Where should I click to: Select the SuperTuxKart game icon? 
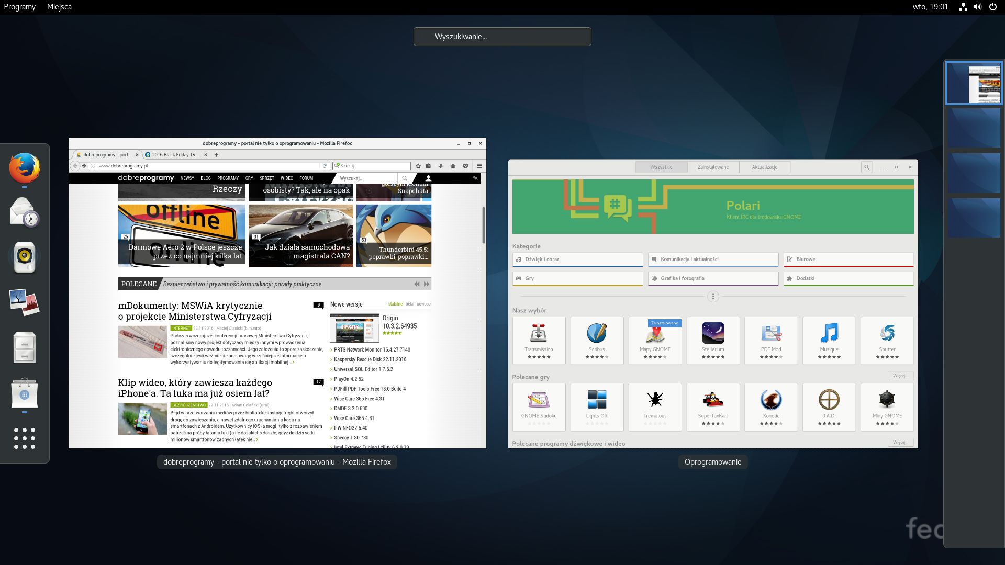pos(713,405)
